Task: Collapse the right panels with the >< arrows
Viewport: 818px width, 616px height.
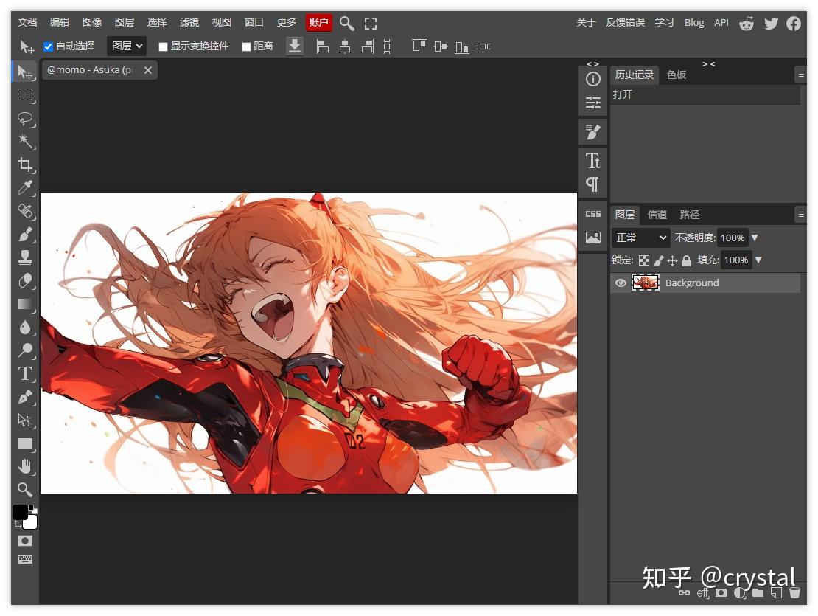Action: pos(708,63)
